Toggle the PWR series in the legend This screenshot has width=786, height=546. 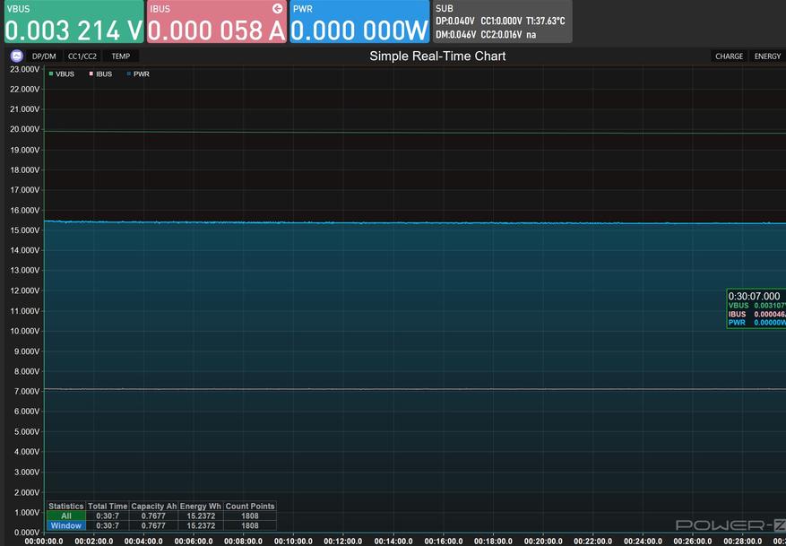click(x=138, y=74)
